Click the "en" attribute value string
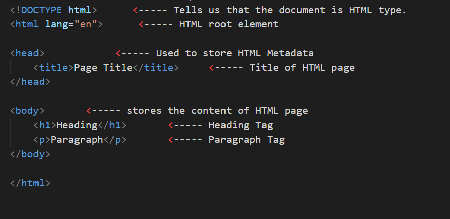450x219 pixels. pos(86,24)
